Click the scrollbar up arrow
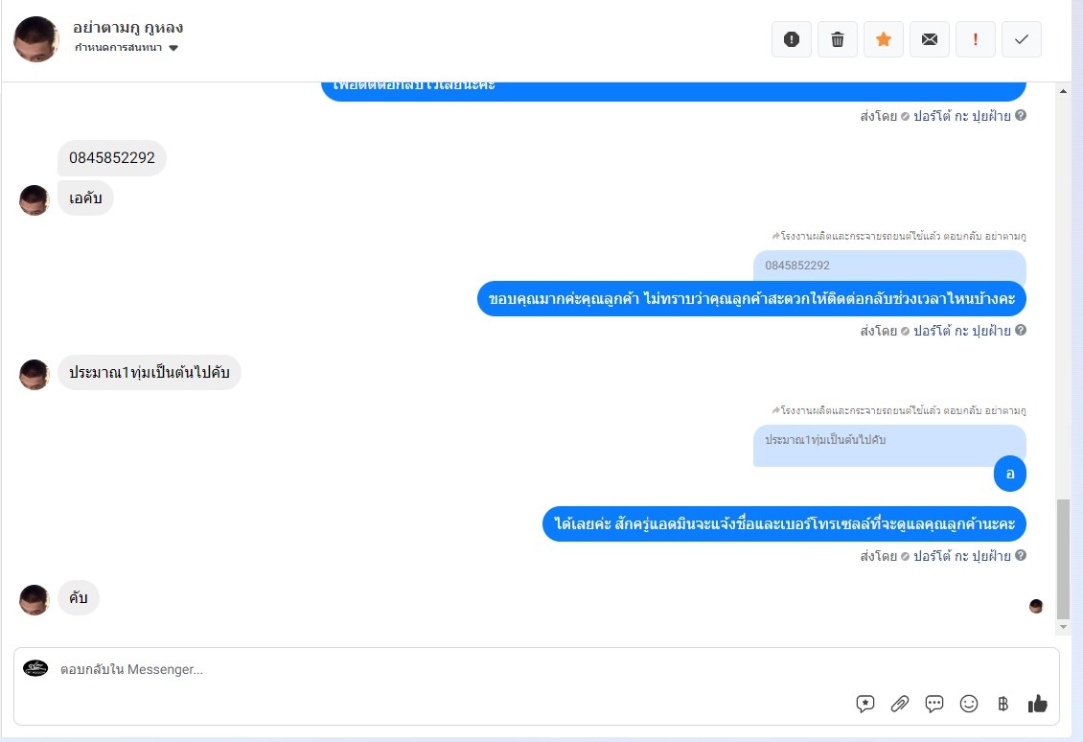Image resolution: width=1083 pixels, height=742 pixels. tap(1063, 91)
